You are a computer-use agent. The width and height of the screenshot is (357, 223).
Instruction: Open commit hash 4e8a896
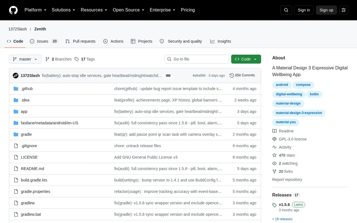199,76
